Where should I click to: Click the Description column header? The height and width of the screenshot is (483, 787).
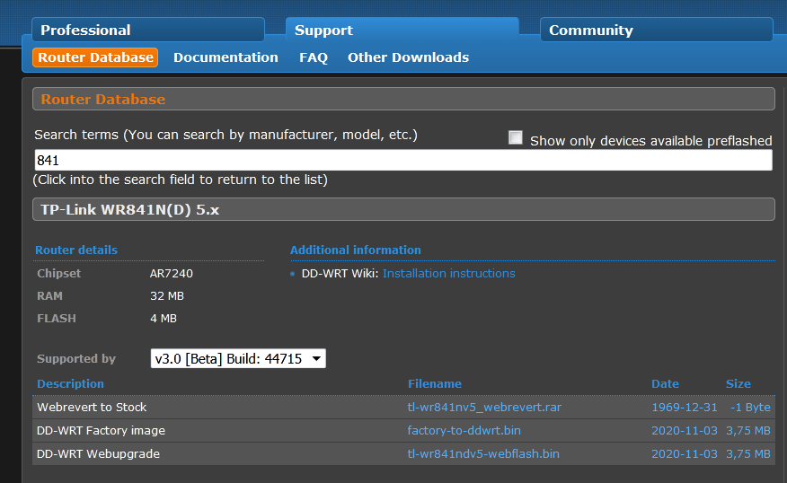point(70,383)
